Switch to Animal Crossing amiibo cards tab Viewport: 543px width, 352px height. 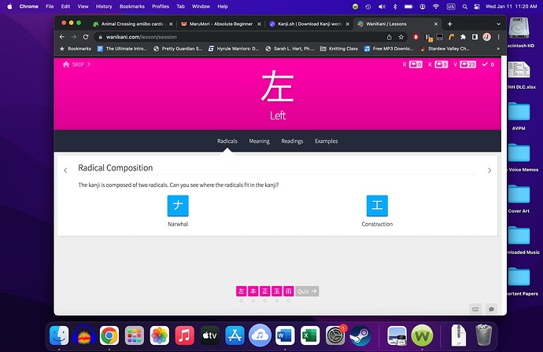click(131, 24)
